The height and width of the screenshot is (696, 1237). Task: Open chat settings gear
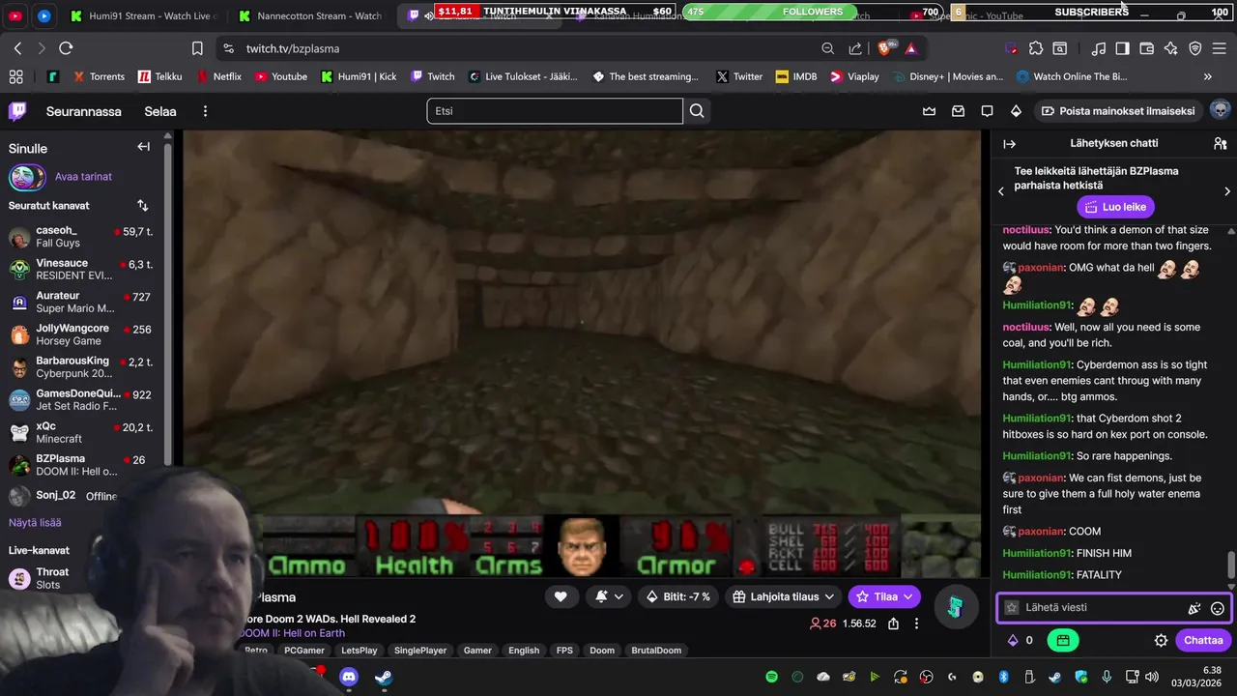pyautogui.click(x=1161, y=640)
